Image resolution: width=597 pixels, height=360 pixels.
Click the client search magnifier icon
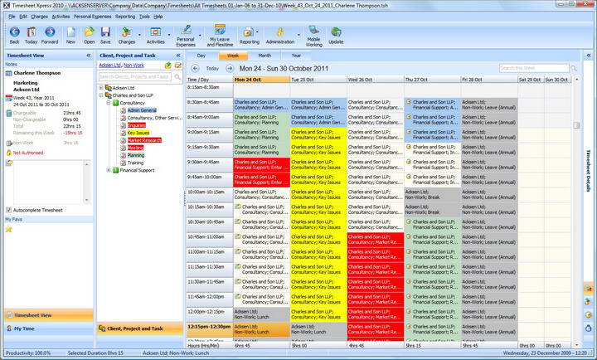[177, 77]
